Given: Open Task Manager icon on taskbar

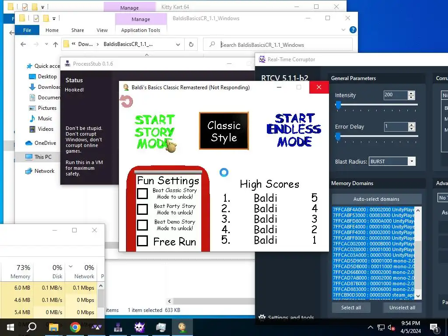Looking at the screenshot, I should (x=161, y=327).
